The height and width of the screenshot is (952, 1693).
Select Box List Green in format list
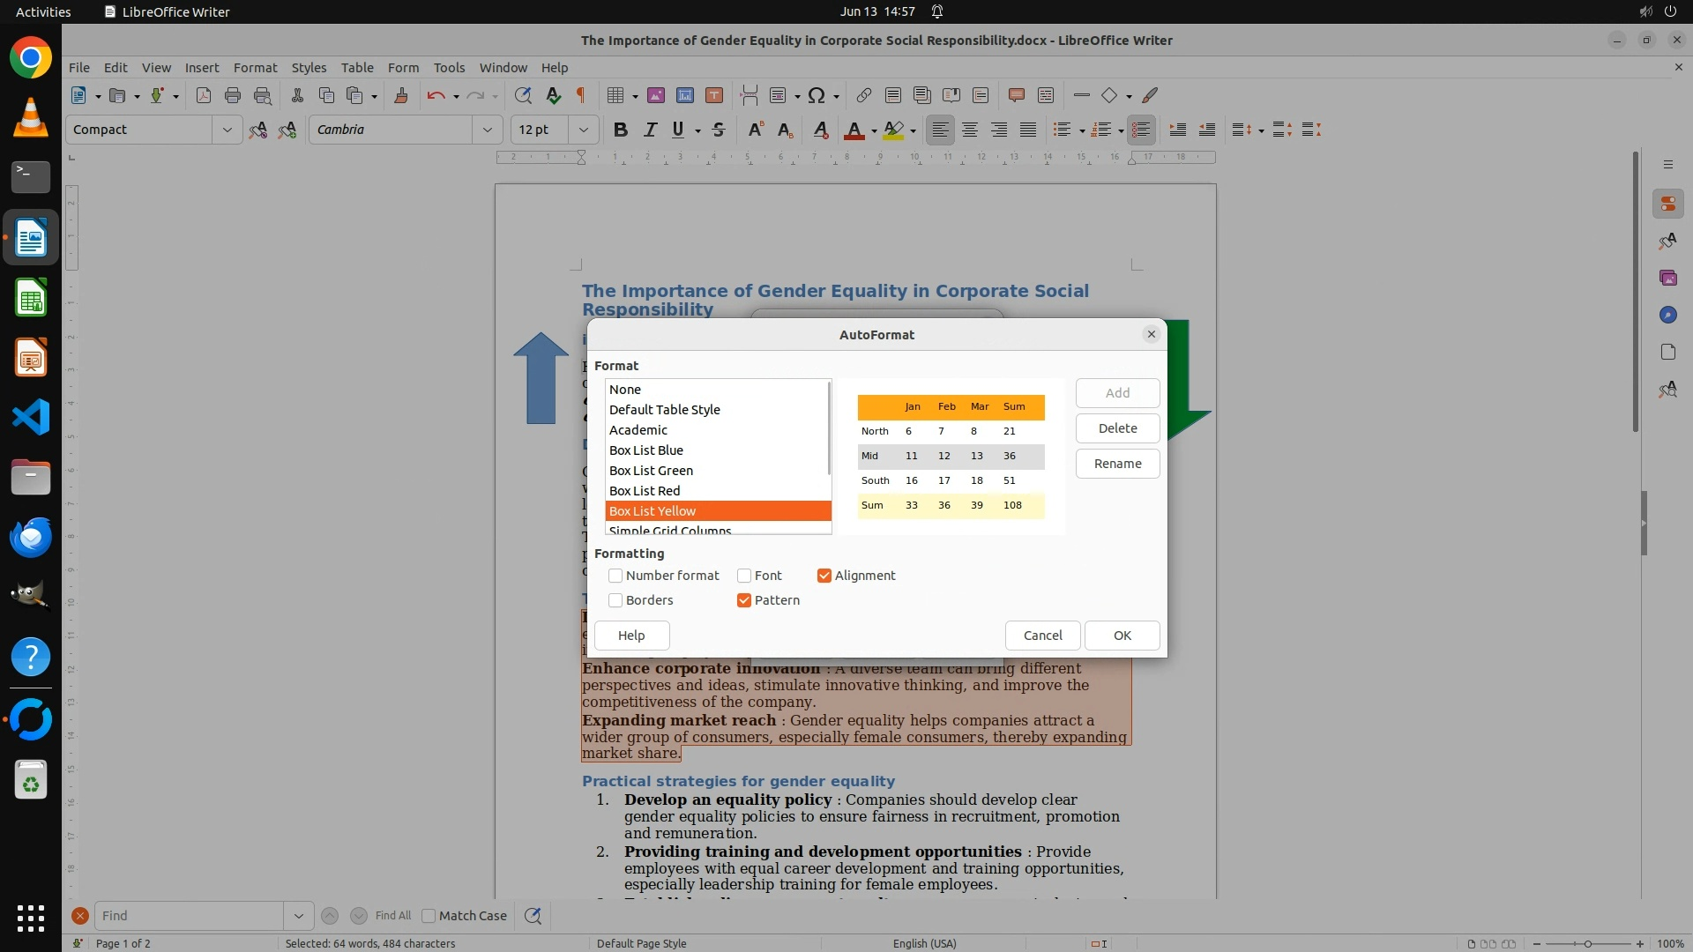pos(651,471)
